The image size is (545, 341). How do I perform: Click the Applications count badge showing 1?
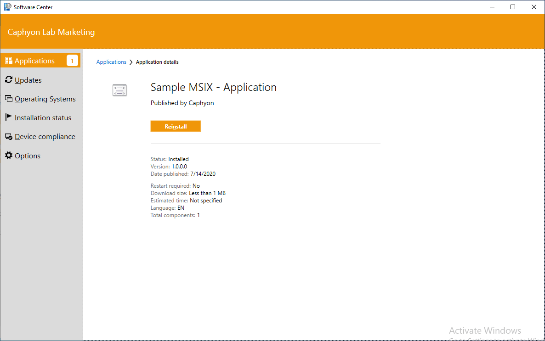[x=72, y=61]
